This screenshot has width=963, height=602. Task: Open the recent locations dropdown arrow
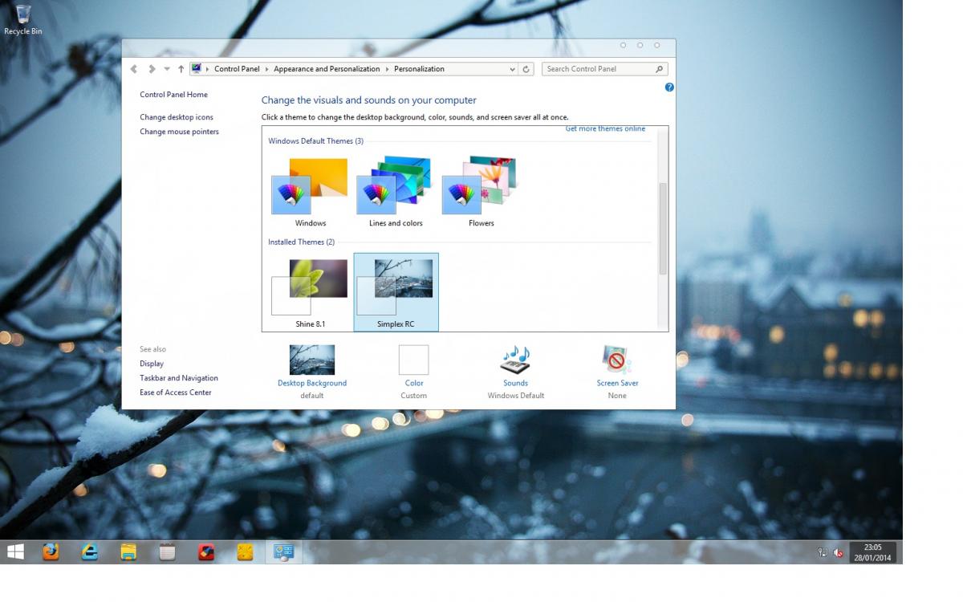point(167,69)
